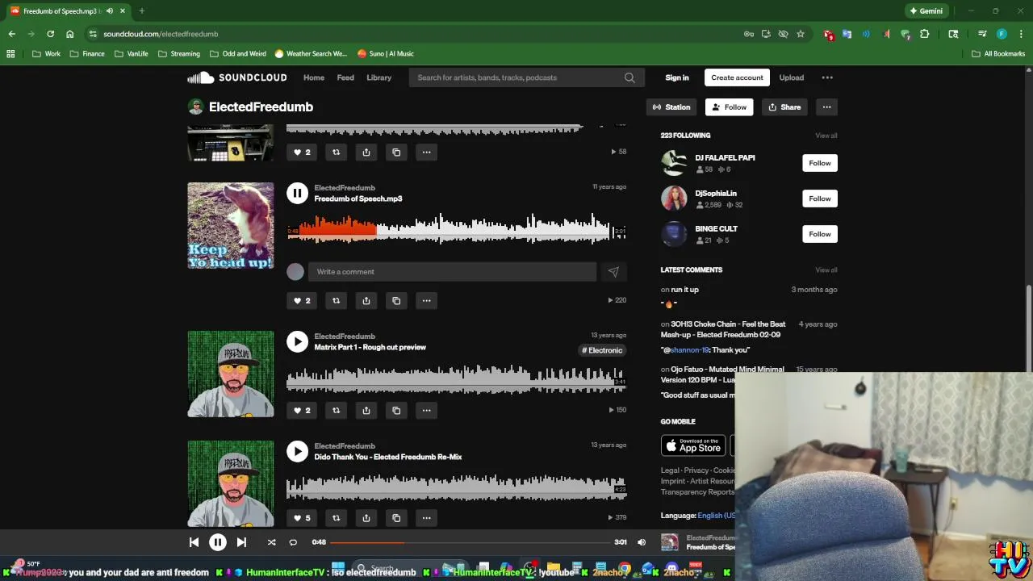Viewport: 1033px width, 581px height.
Task: Open more options for Matrix Part 1
Action: (426, 410)
